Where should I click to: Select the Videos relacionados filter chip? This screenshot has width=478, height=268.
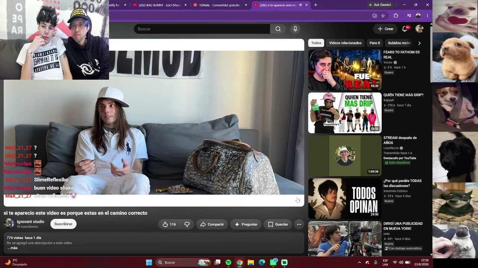click(345, 43)
